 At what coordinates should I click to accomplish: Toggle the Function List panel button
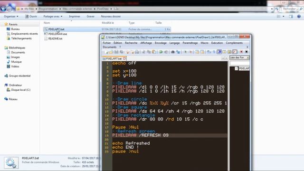coord(235,52)
